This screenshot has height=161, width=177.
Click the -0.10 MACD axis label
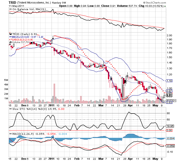coord(170,152)
